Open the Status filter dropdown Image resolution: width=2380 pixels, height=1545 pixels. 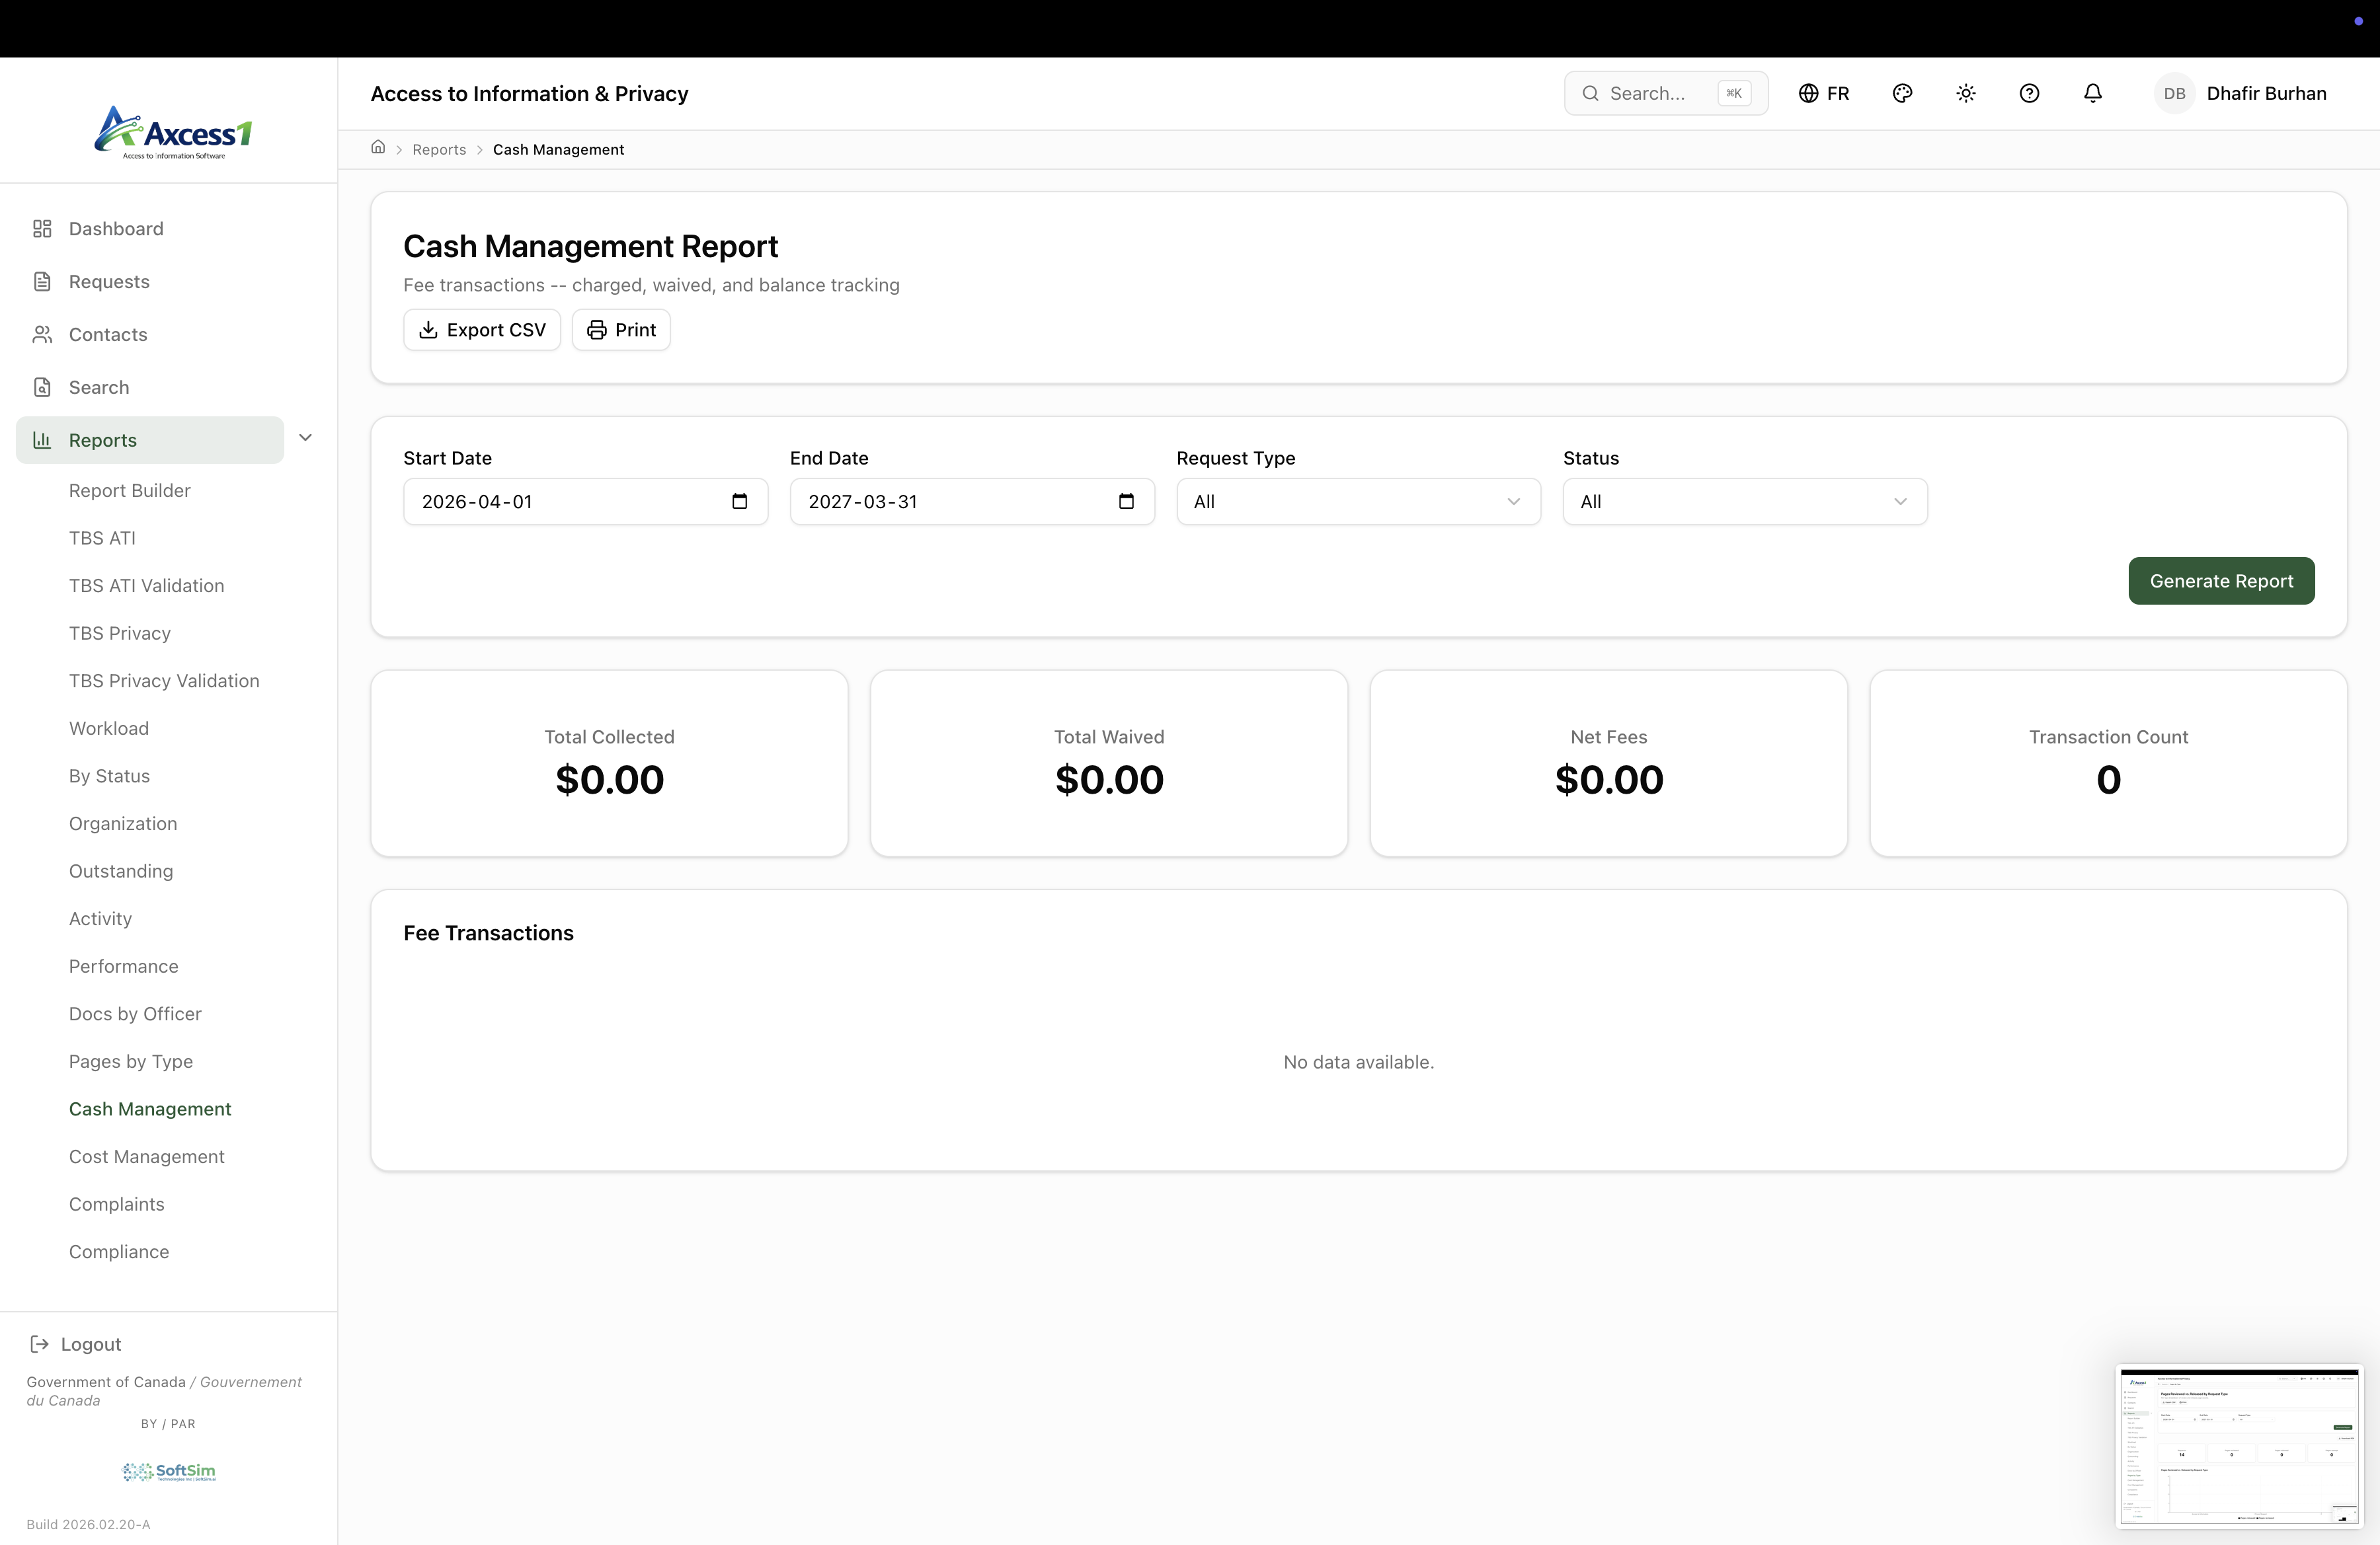1744,502
